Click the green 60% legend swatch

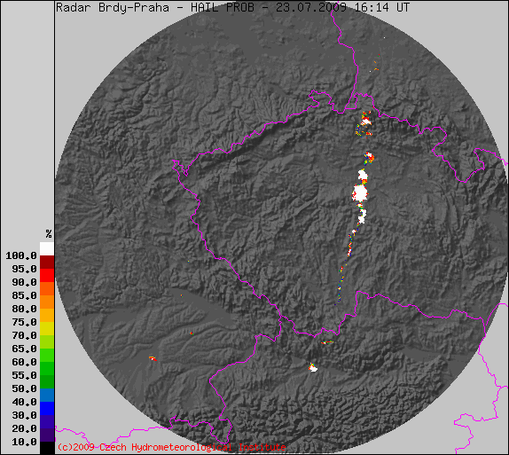[47, 356]
